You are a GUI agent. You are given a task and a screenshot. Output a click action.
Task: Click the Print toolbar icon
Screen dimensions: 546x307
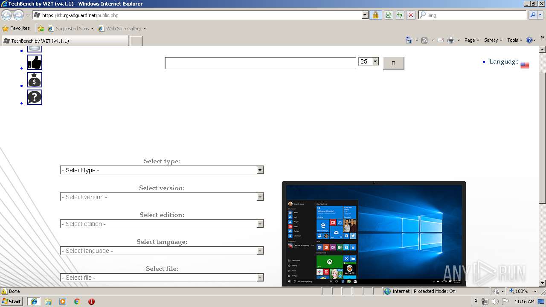click(450, 40)
